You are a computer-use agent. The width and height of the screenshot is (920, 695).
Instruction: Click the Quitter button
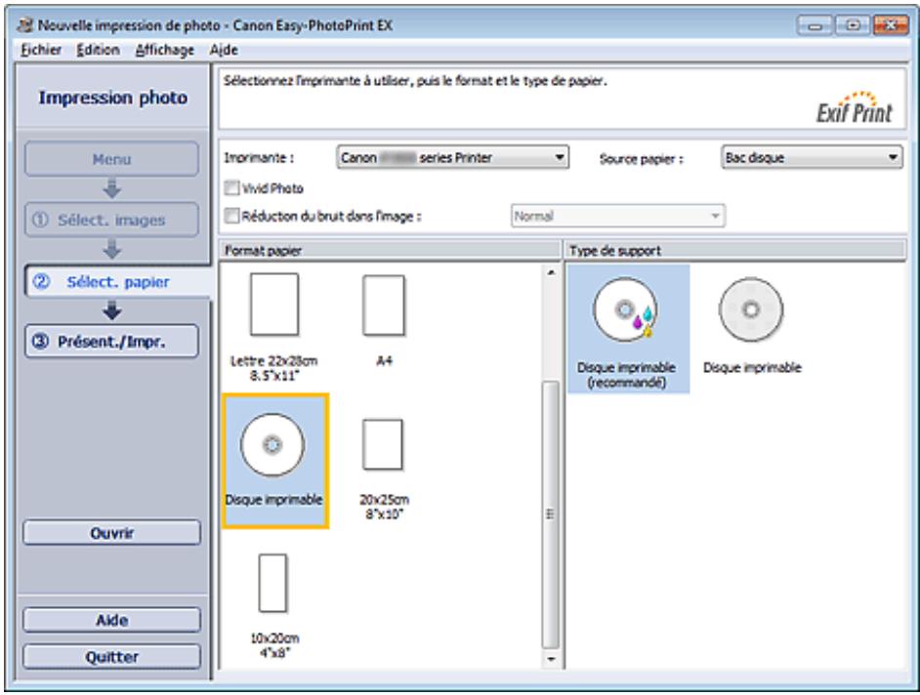coord(111,656)
